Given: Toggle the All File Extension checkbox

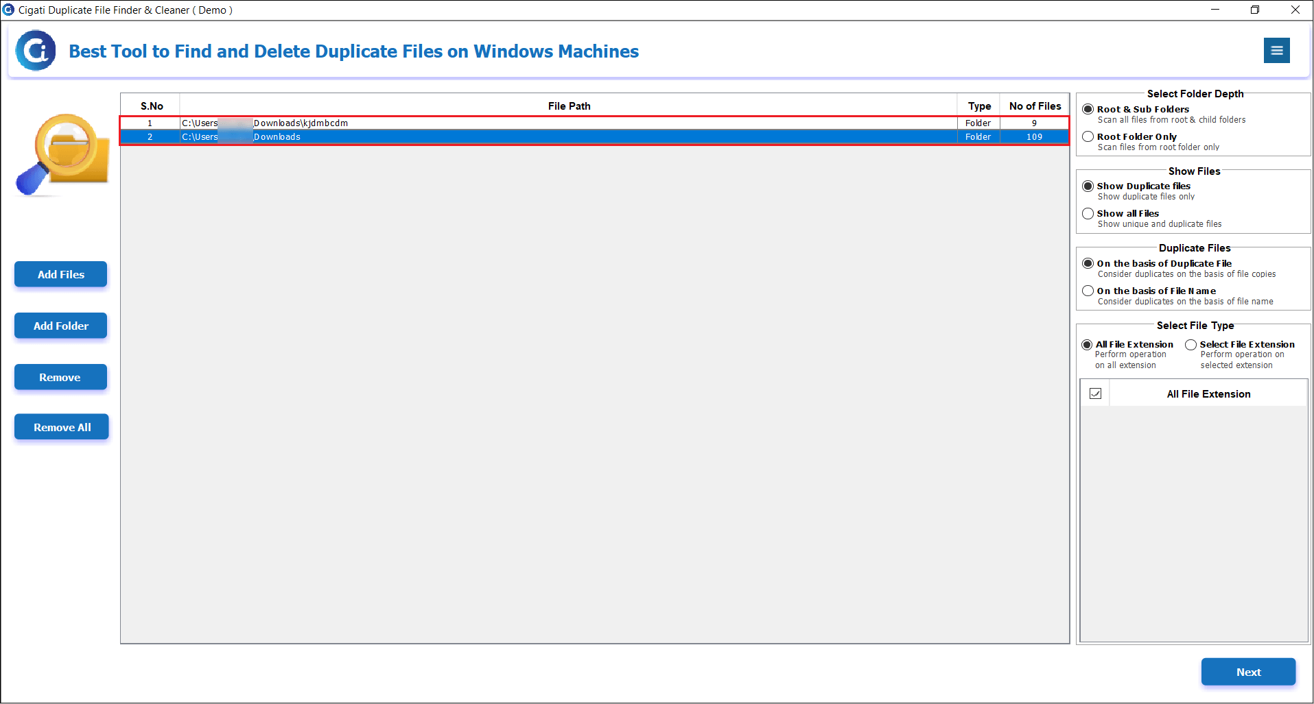Looking at the screenshot, I should pyautogui.click(x=1095, y=393).
